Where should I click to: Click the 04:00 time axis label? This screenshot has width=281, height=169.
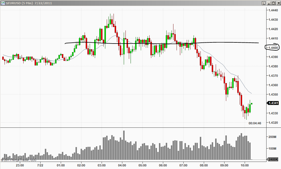click(122, 165)
